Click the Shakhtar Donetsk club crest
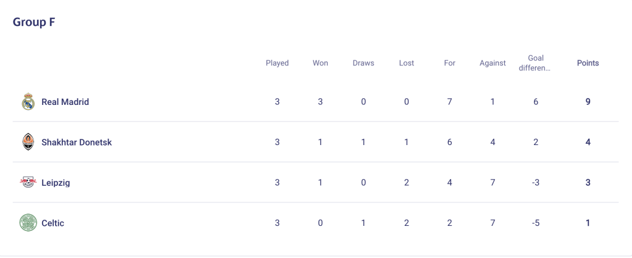This screenshot has height=258, width=632. click(x=28, y=142)
